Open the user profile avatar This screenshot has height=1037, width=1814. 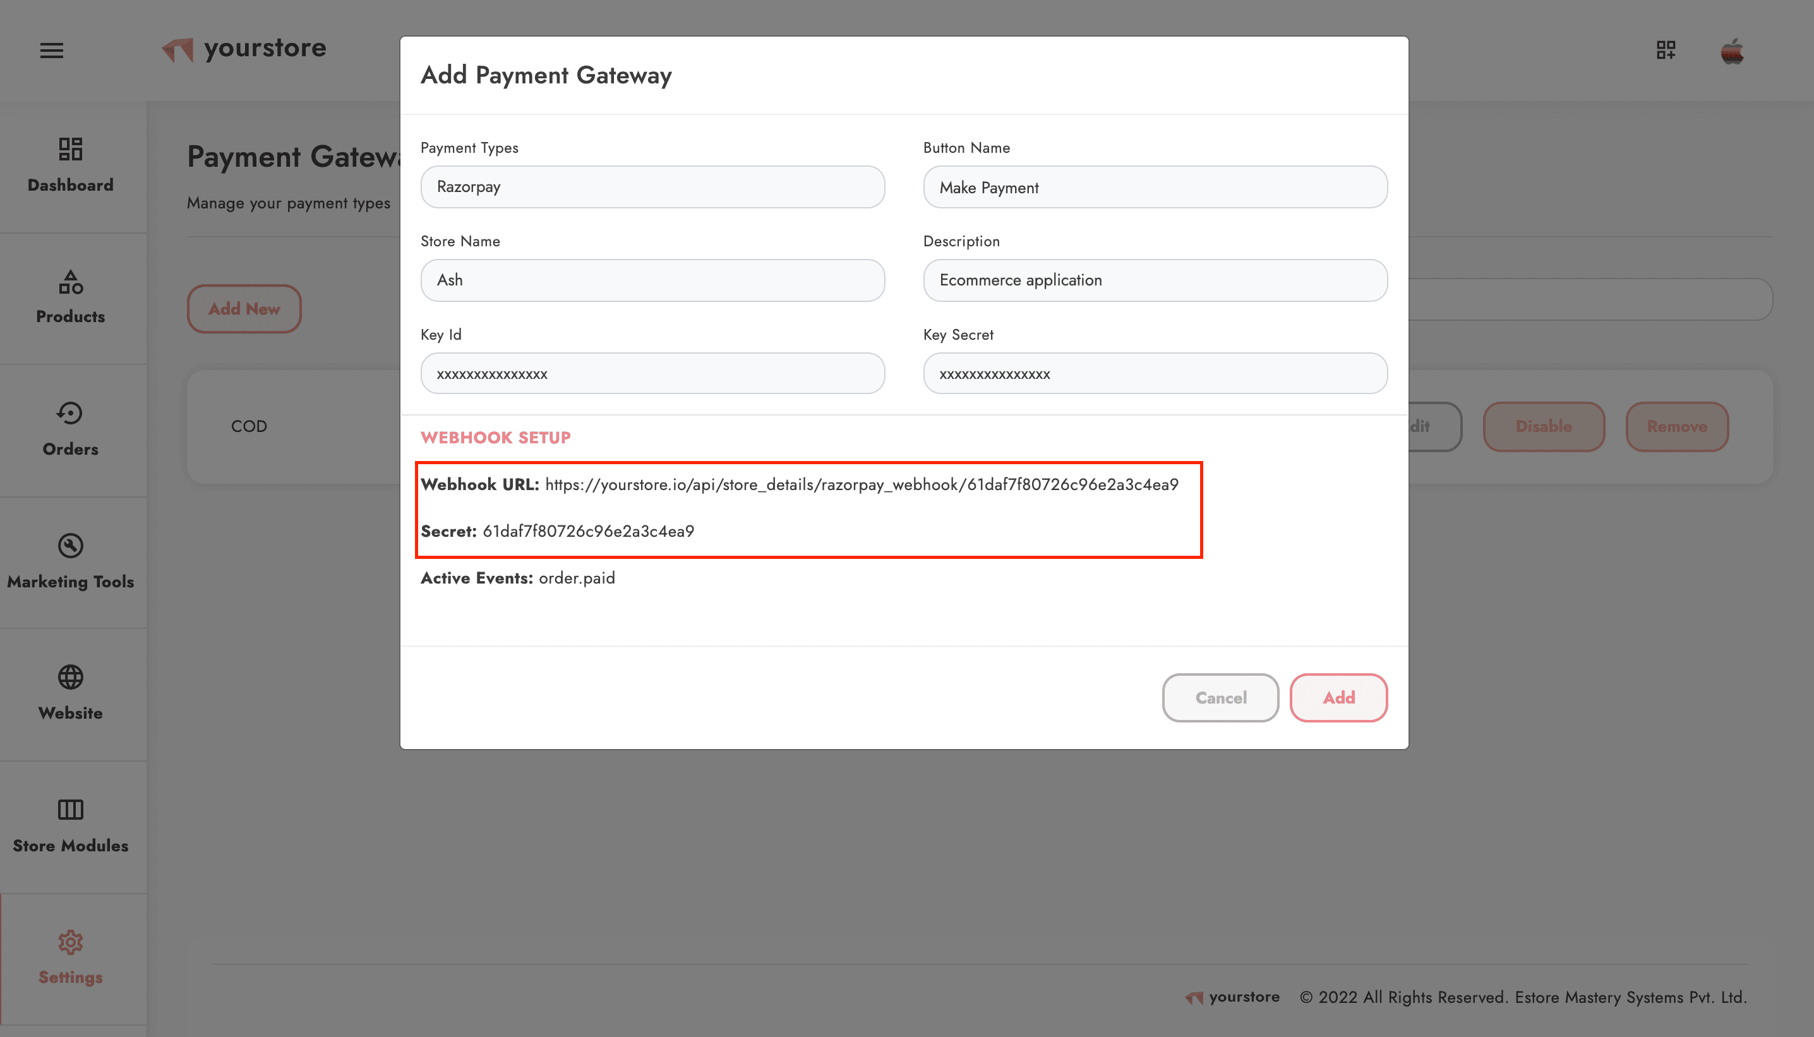click(x=1732, y=51)
